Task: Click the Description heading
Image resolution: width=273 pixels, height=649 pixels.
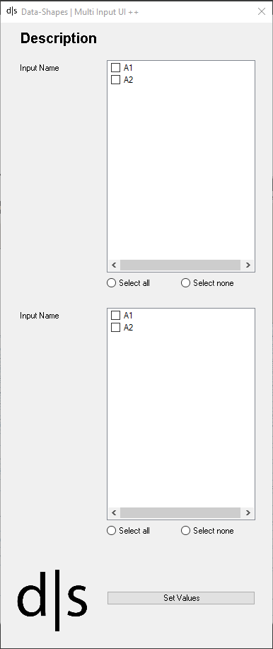Action: [x=58, y=38]
